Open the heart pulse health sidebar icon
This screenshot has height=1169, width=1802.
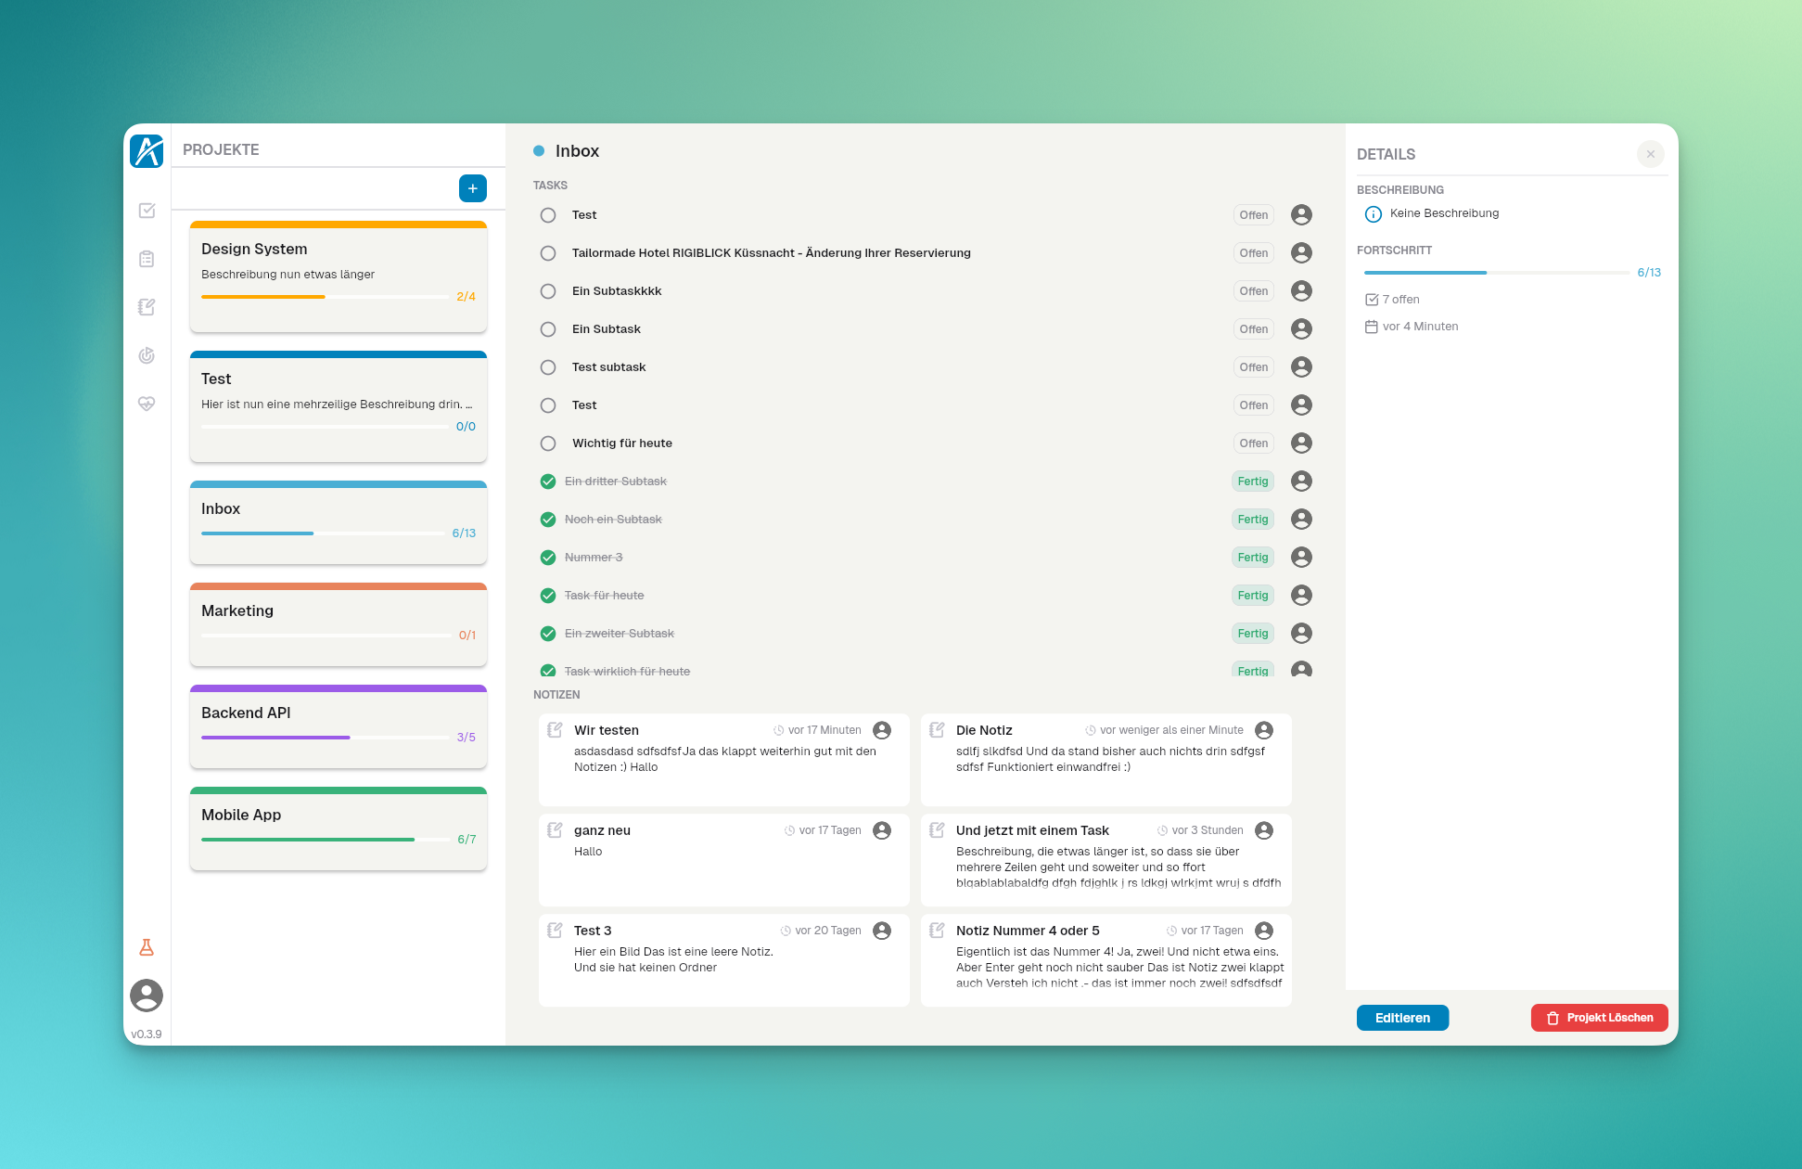pos(147,404)
